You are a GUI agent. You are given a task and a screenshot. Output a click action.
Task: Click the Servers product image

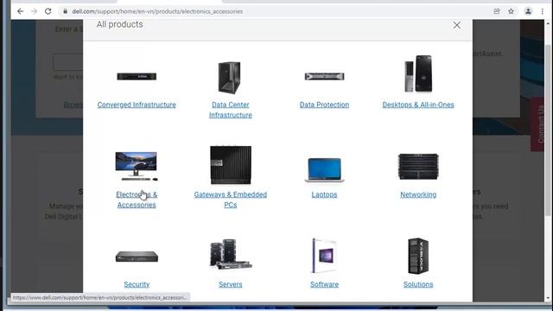231,254
